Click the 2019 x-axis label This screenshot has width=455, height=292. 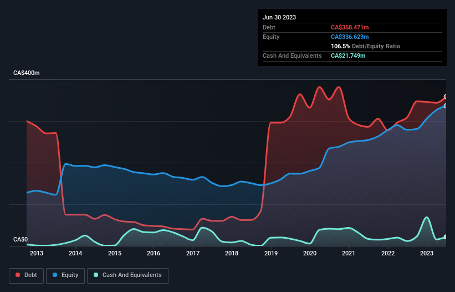[271, 253]
